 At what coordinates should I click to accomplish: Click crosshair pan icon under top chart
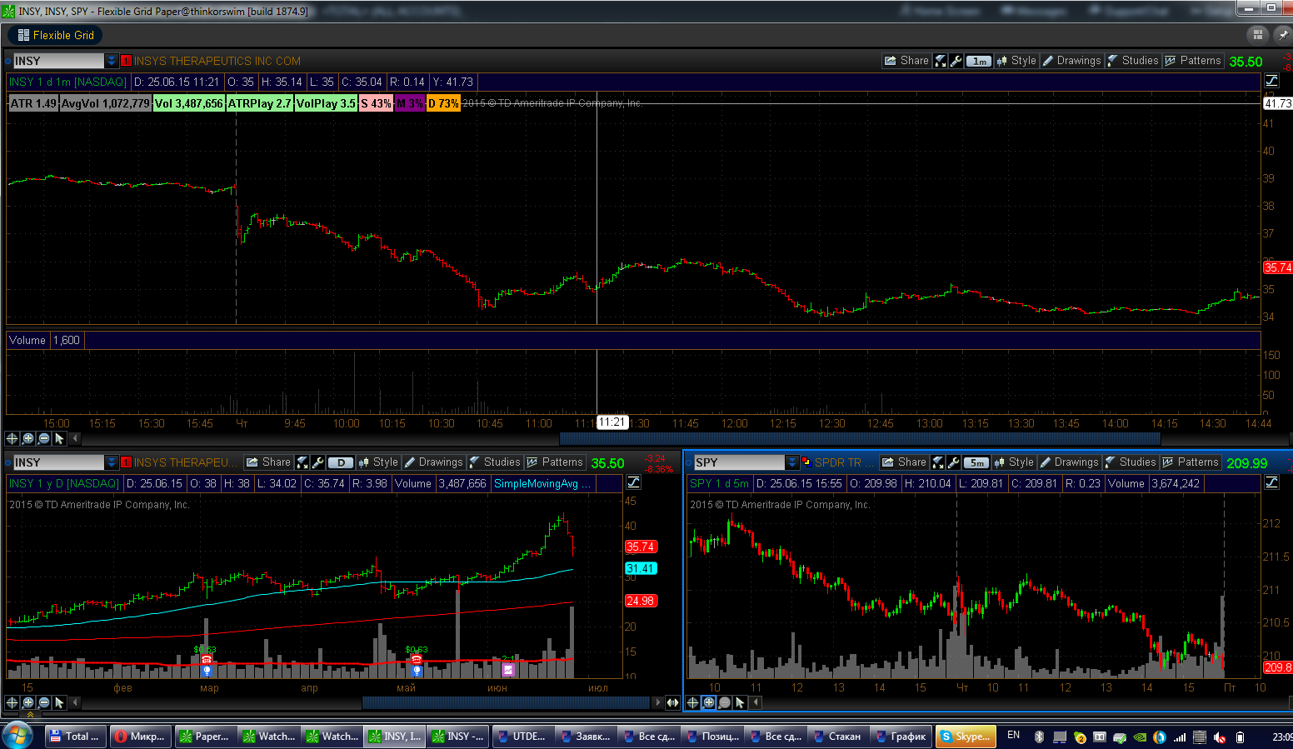tap(12, 438)
